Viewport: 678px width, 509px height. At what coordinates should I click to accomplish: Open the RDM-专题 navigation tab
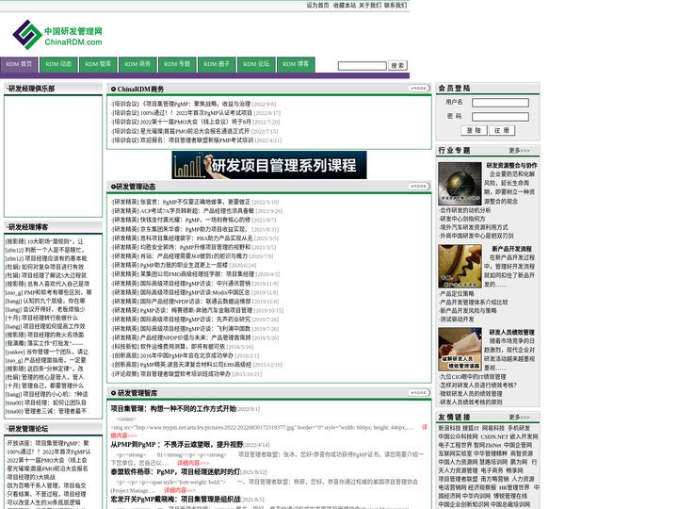177,64
